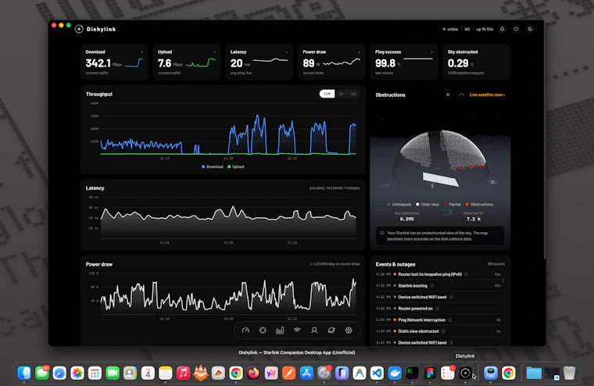Expand the Upload card chevron
The image size is (594, 386).
click(x=214, y=52)
